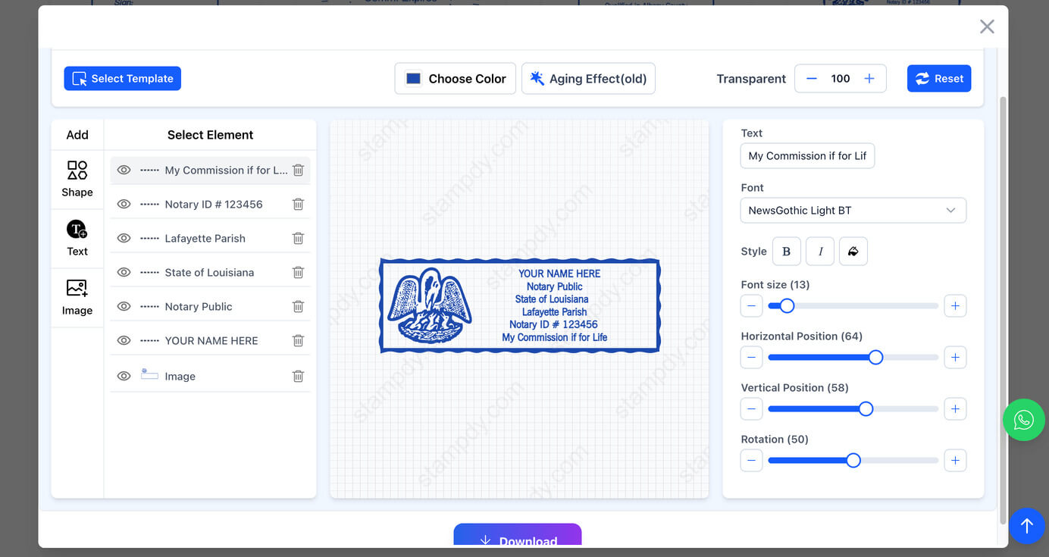Delete the Notary ID # 123456 element
This screenshot has width=1049, height=557.
298,204
